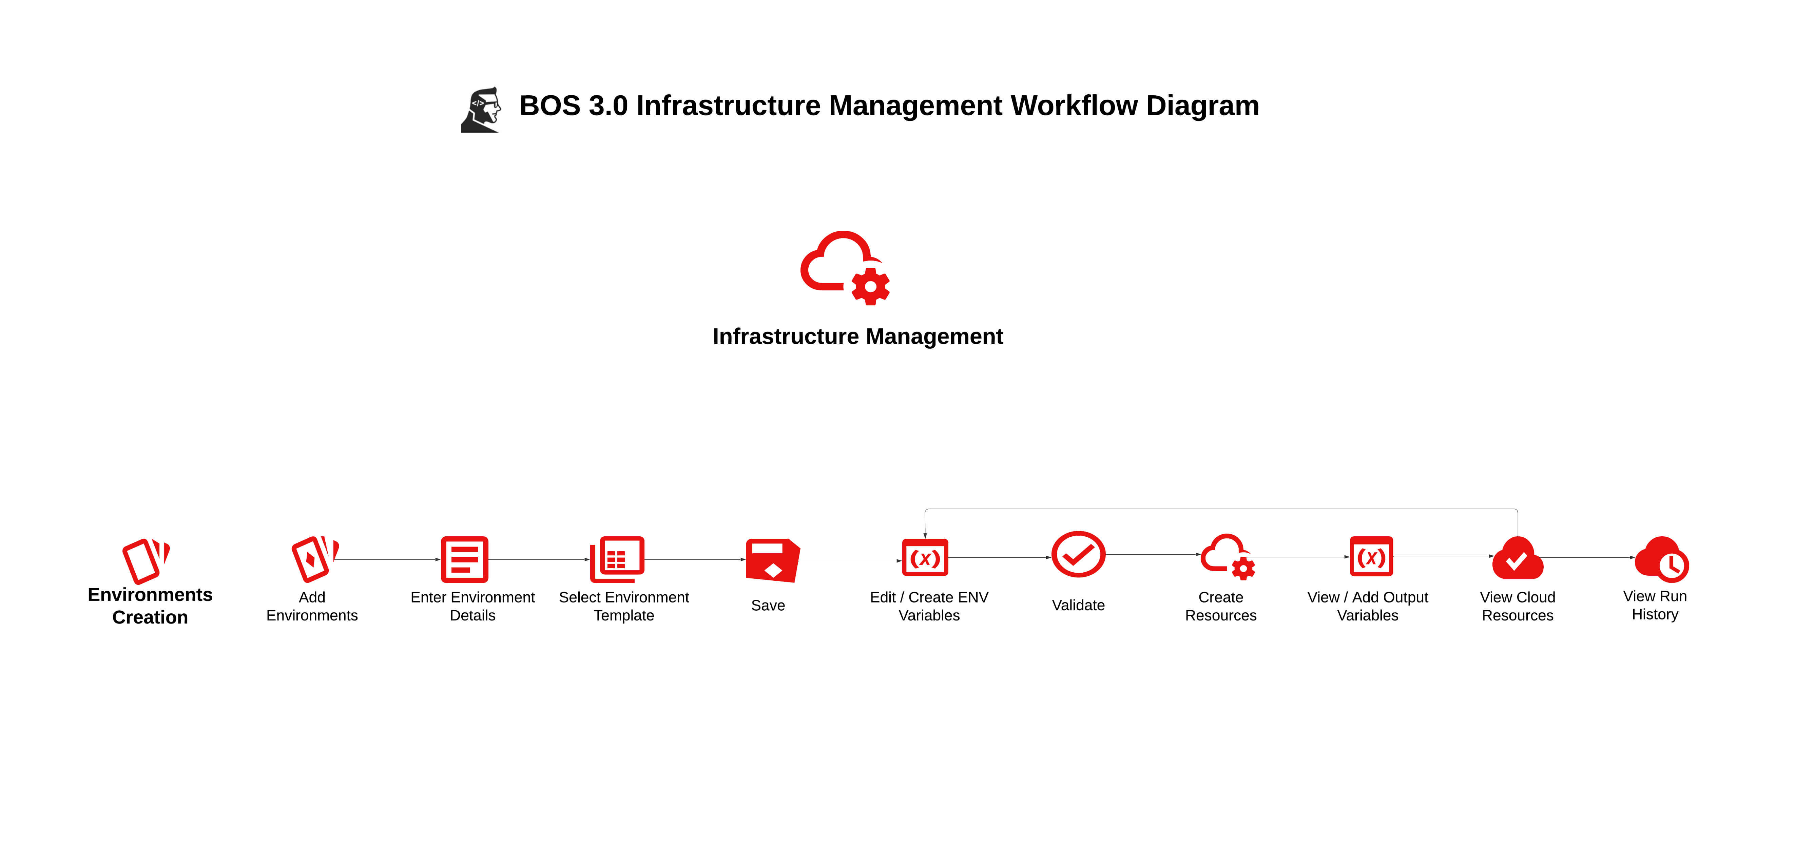The height and width of the screenshot is (843, 1795).
Task: Click the Infrastructure Management cloud gear icon
Action: [x=844, y=268]
